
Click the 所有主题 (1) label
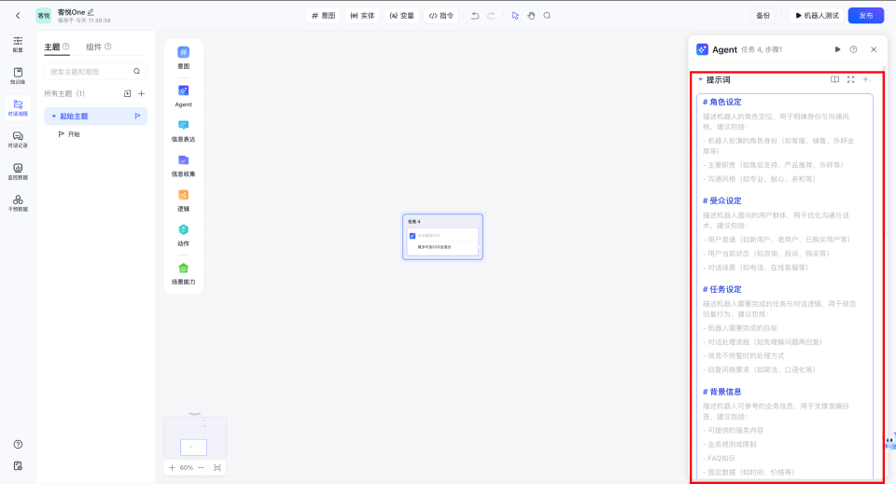tap(64, 93)
